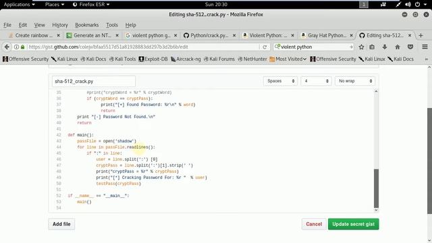Image resolution: width=432 pixels, height=243 pixels.
Task: Click code line 'if __name__ == "__main__":'
Action: point(99,196)
